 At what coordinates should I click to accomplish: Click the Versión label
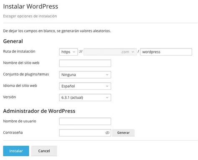point(10,97)
